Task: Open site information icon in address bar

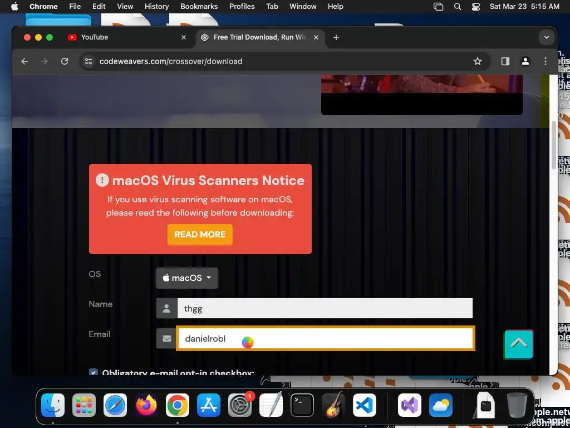Action: (x=89, y=61)
